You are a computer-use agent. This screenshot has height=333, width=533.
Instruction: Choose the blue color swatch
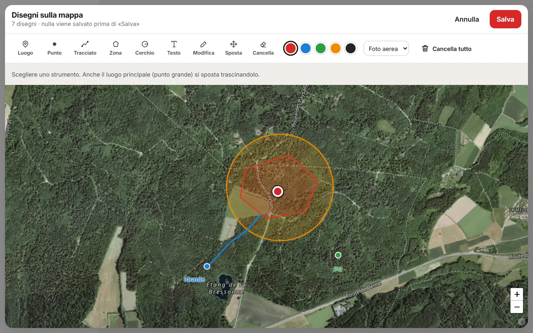point(305,48)
